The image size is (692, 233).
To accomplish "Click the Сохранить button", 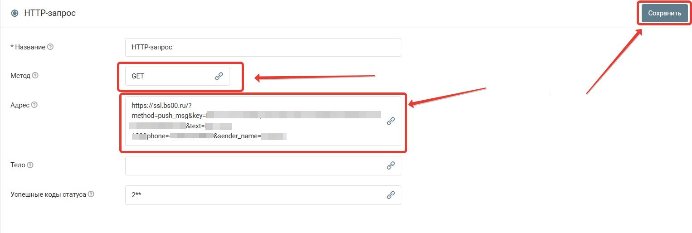I will [664, 13].
